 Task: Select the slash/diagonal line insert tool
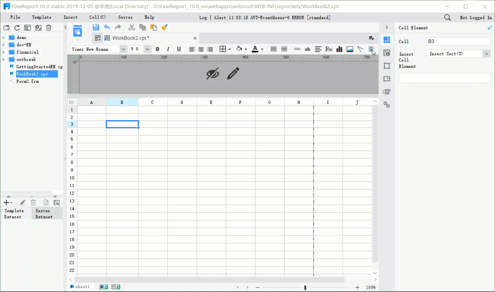point(360,49)
